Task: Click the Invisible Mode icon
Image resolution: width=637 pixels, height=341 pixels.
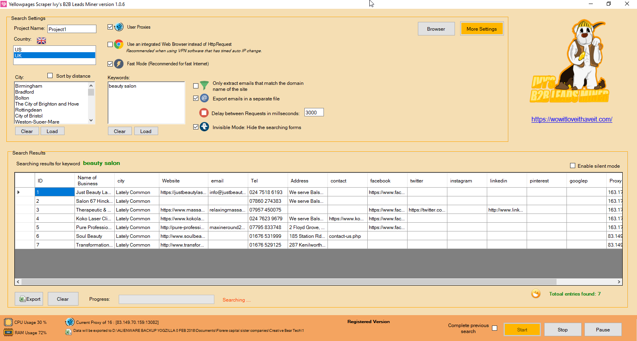Action: point(204,127)
